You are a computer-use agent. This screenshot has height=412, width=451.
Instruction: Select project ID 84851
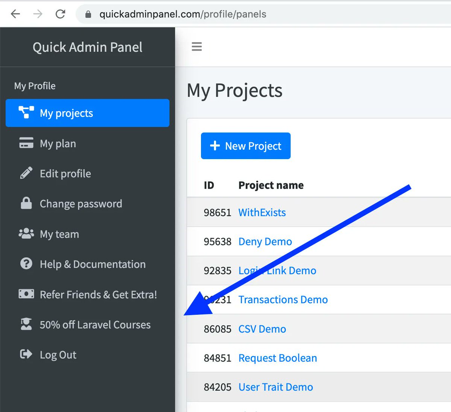218,358
